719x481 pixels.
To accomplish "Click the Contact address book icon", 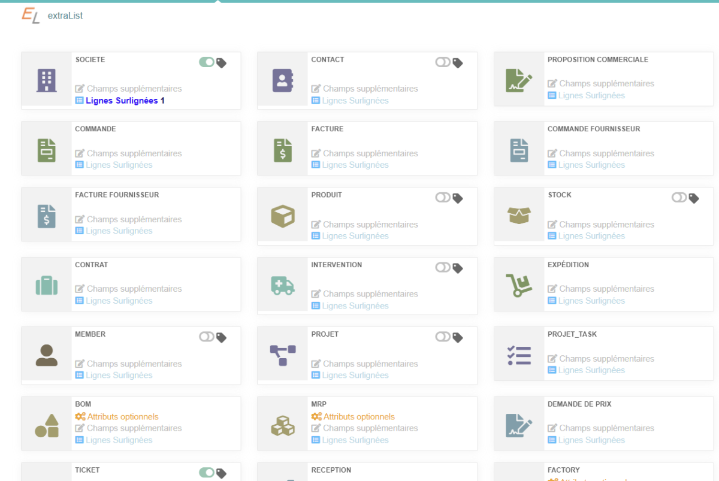I will (x=282, y=80).
